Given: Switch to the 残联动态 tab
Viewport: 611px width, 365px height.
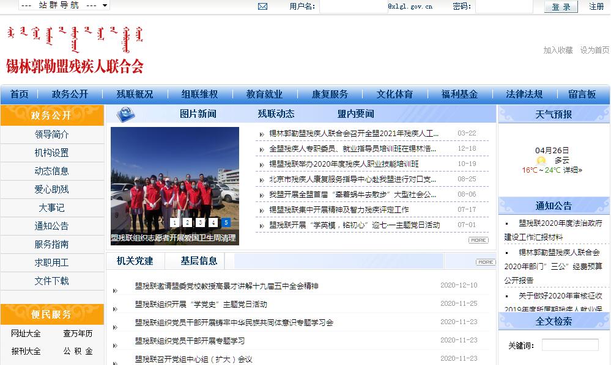Looking at the screenshot, I should (x=276, y=114).
